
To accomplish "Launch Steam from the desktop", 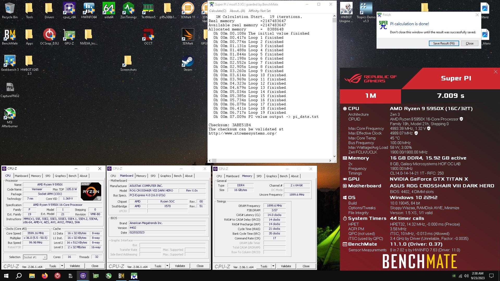I will 188,63.
